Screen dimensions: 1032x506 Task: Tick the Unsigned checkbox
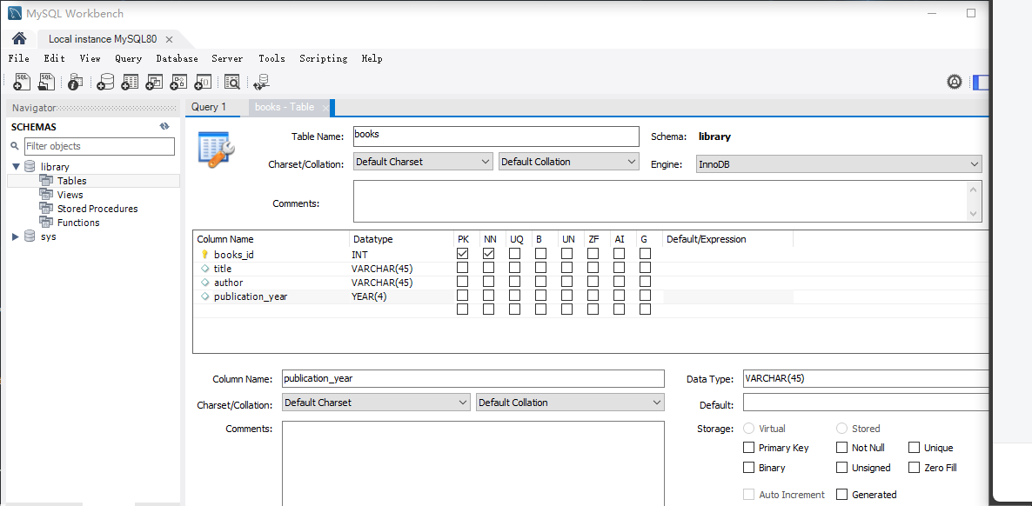click(x=841, y=467)
